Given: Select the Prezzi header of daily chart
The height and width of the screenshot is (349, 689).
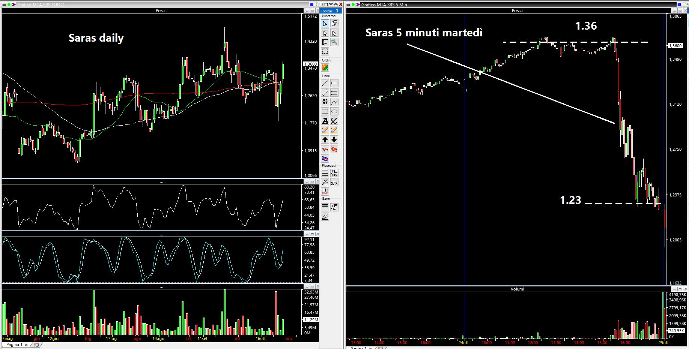Looking at the screenshot, I should coord(161,10).
